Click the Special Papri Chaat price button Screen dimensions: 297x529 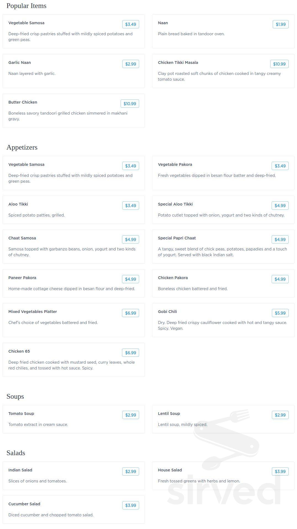tap(280, 239)
